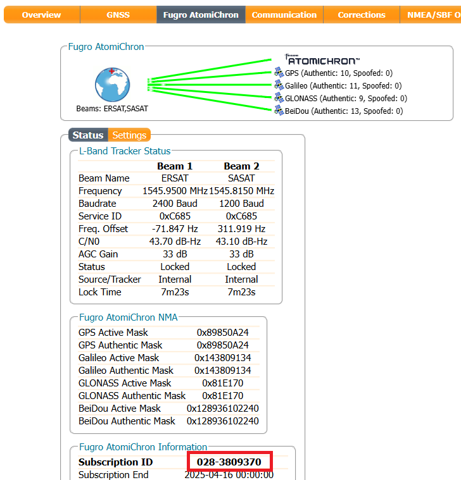The image size is (461, 480).
Task: Click the GPS satellite icon
Action: tap(279, 73)
